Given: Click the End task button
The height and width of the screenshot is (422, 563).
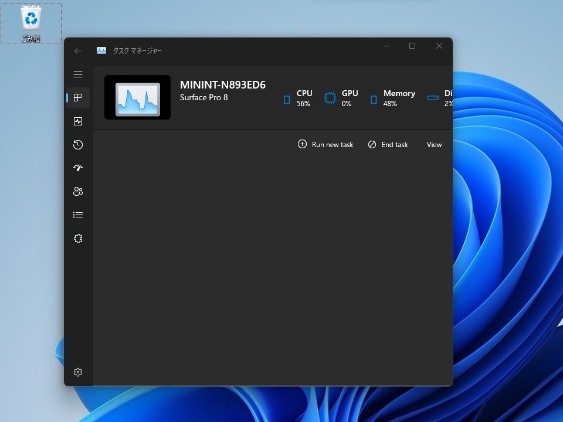Looking at the screenshot, I should [388, 145].
